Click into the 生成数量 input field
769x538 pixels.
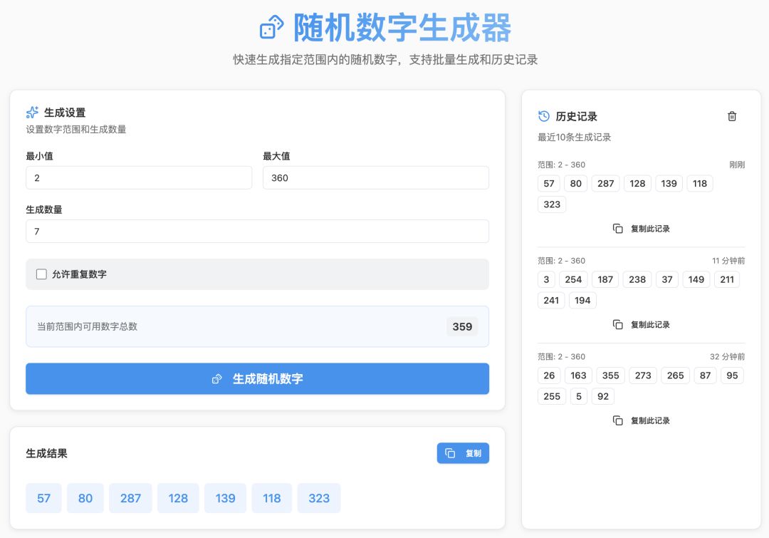point(258,231)
